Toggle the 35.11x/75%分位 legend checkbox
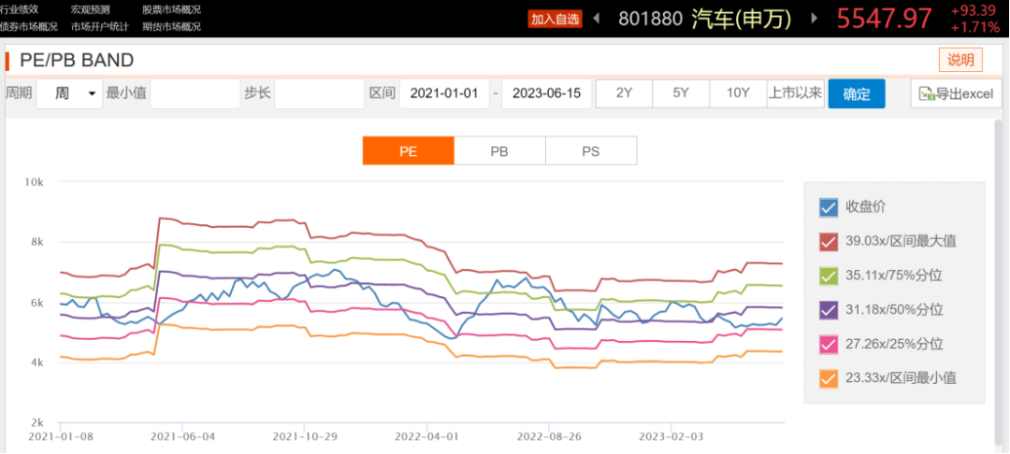Screen dimensions: 1010x454 coord(828,276)
